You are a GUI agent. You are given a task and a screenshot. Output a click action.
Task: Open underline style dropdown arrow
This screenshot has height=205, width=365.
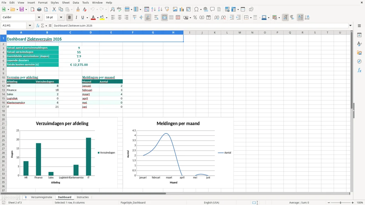click(x=87, y=18)
